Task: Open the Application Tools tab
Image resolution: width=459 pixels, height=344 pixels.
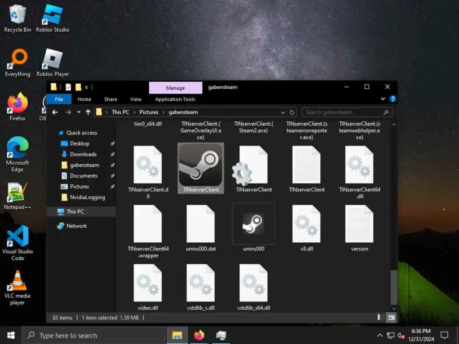Action: coord(175,99)
